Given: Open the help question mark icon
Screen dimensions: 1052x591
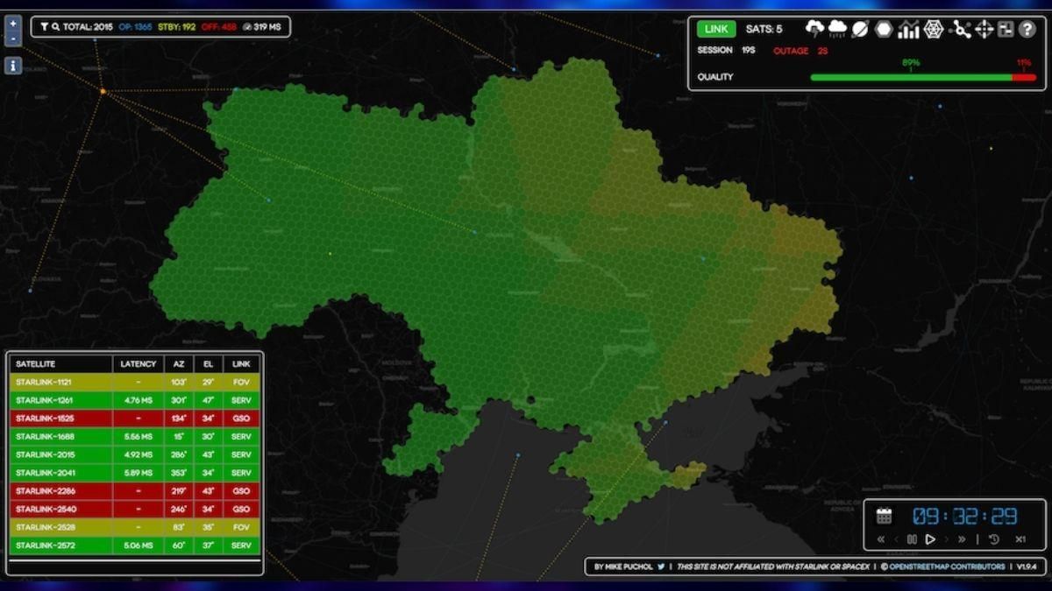Looking at the screenshot, I should click(x=1027, y=29).
